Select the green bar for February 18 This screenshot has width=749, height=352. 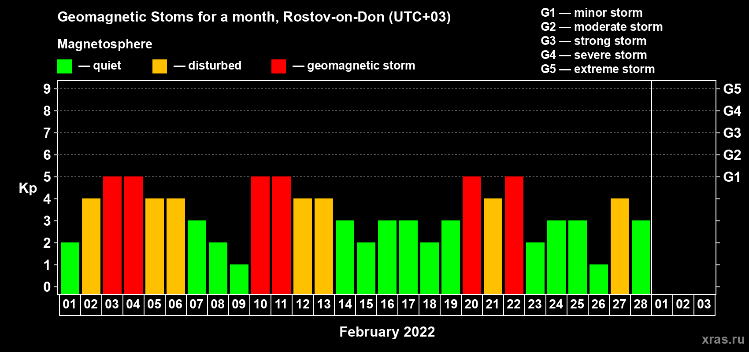430,268
